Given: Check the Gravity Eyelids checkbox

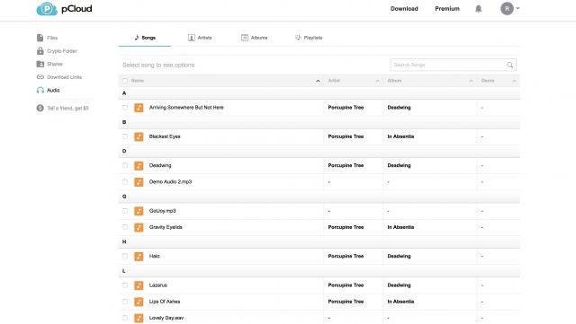Looking at the screenshot, I should (125, 227).
